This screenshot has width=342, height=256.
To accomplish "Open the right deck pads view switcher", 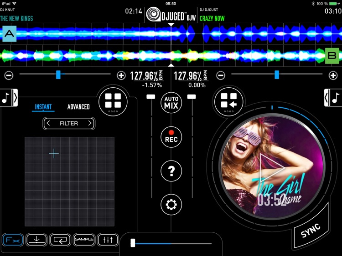I will [x=228, y=101].
